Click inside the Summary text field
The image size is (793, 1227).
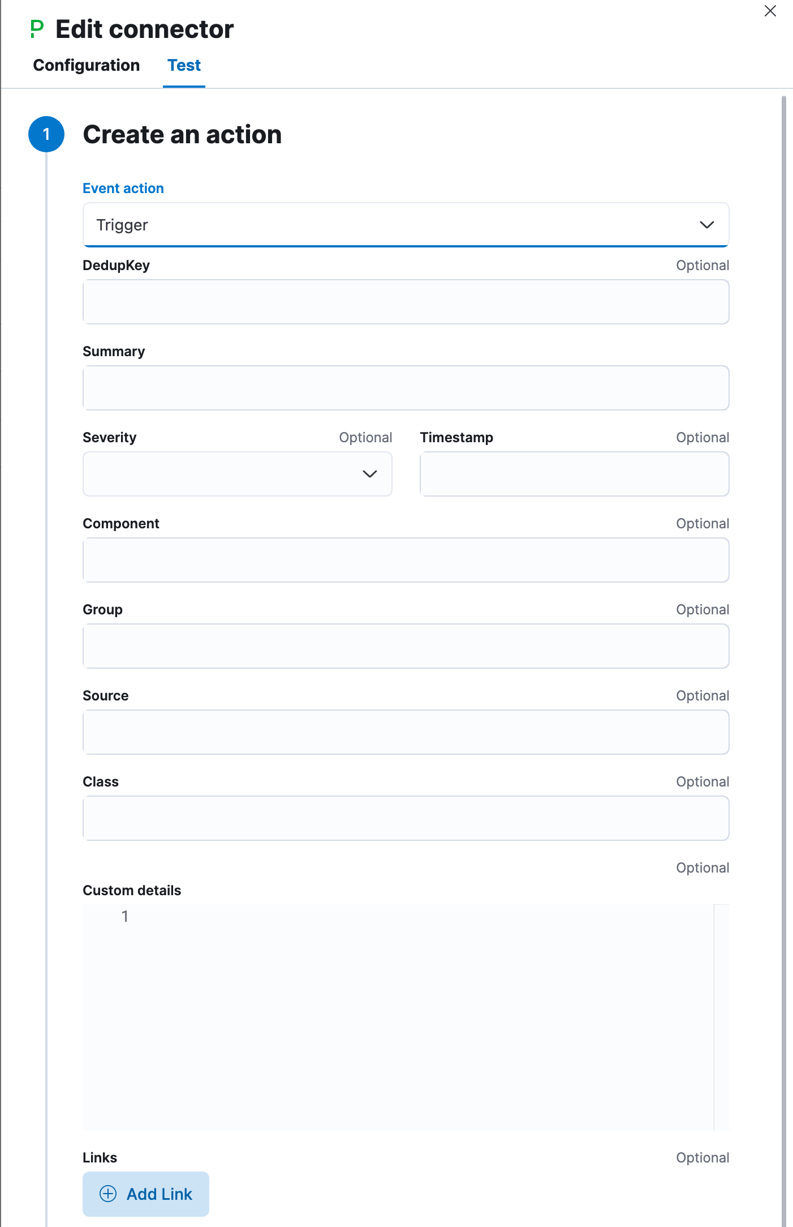click(406, 388)
